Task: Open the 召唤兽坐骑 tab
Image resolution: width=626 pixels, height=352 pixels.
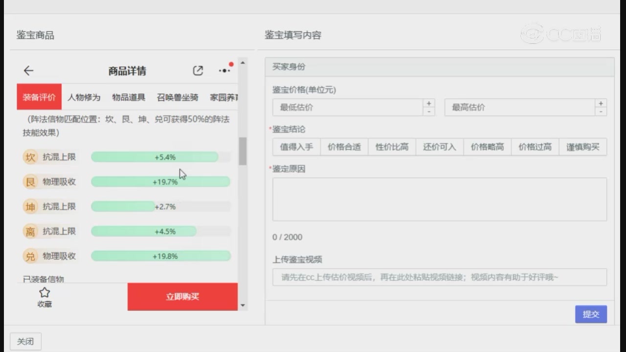Action: [178, 97]
